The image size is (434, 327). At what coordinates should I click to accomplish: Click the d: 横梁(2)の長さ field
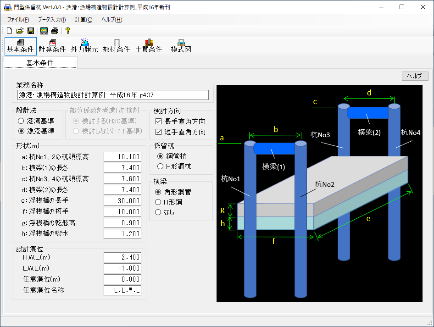(x=122, y=190)
